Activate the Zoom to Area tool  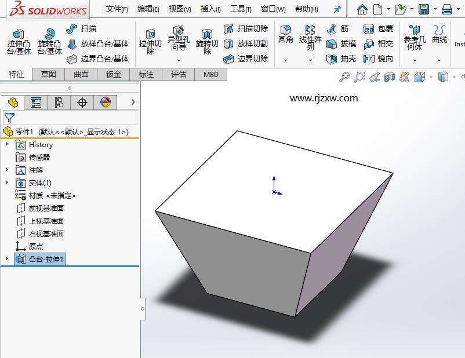pyautogui.click(x=359, y=76)
